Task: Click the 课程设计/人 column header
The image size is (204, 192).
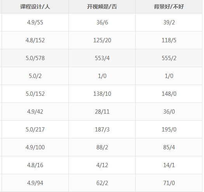Action: point(35,7)
